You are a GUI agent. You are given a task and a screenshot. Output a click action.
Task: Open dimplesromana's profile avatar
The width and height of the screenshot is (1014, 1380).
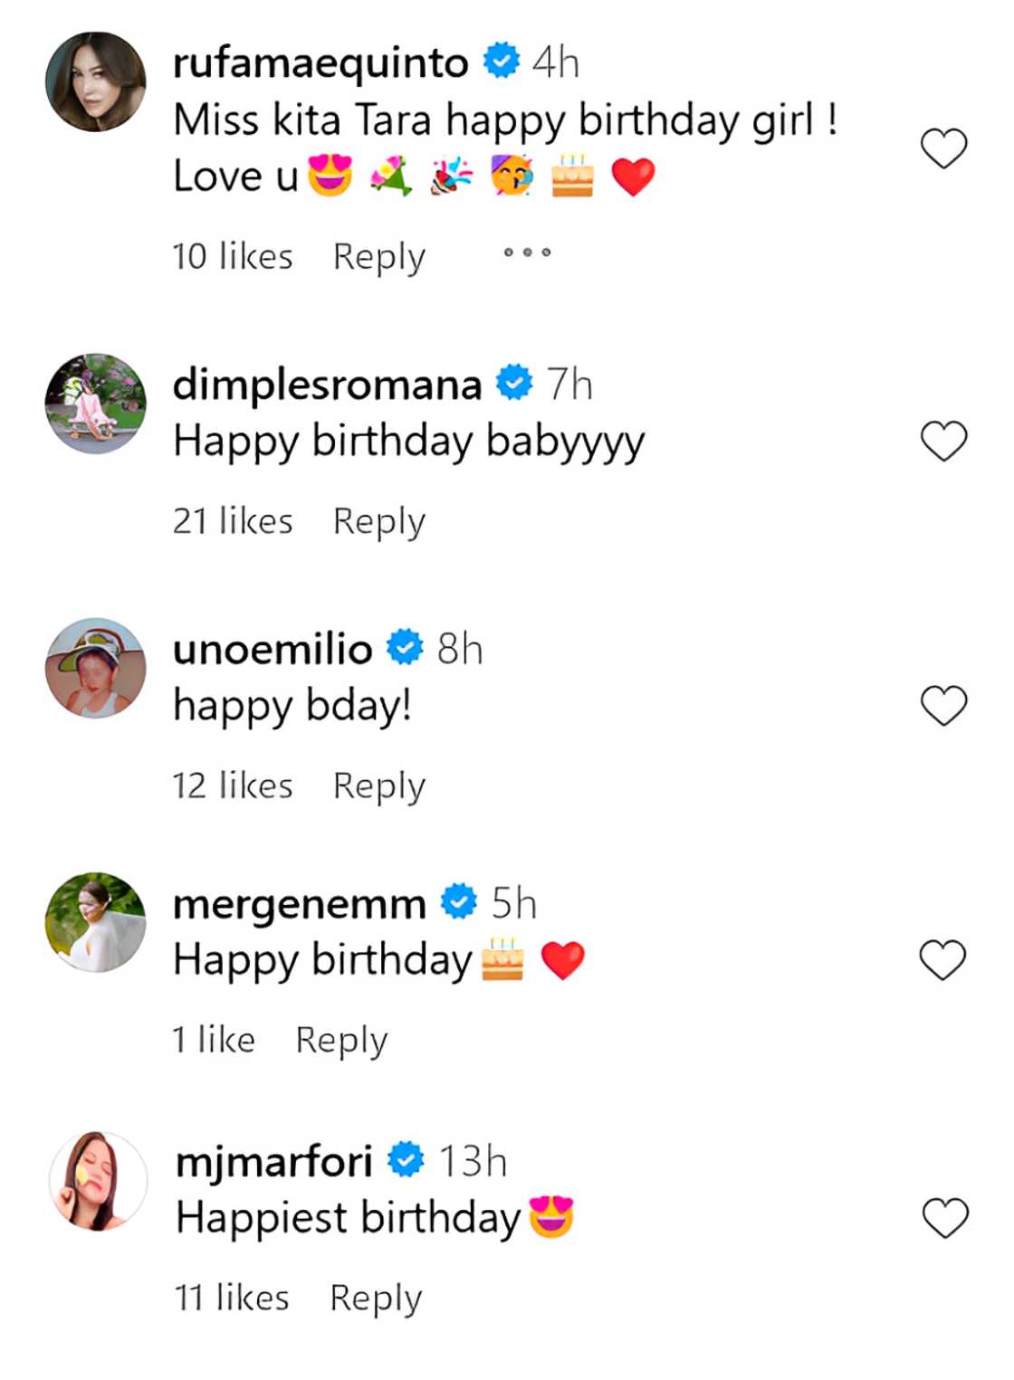(x=96, y=404)
